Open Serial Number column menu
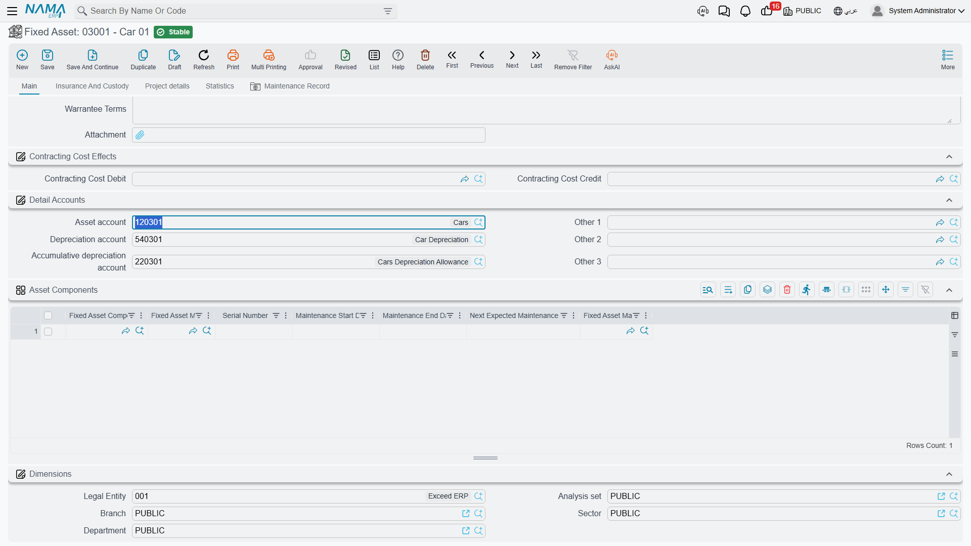The image size is (971, 546). (286, 315)
